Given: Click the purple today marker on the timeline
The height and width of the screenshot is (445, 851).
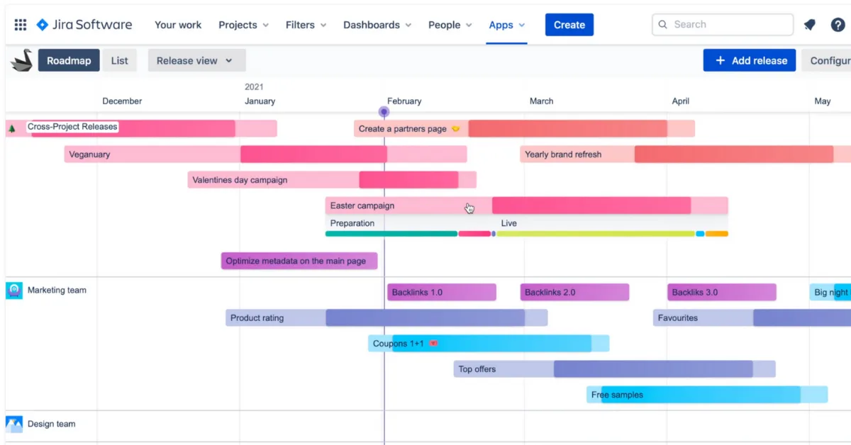Looking at the screenshot, I should coord(384,112).
